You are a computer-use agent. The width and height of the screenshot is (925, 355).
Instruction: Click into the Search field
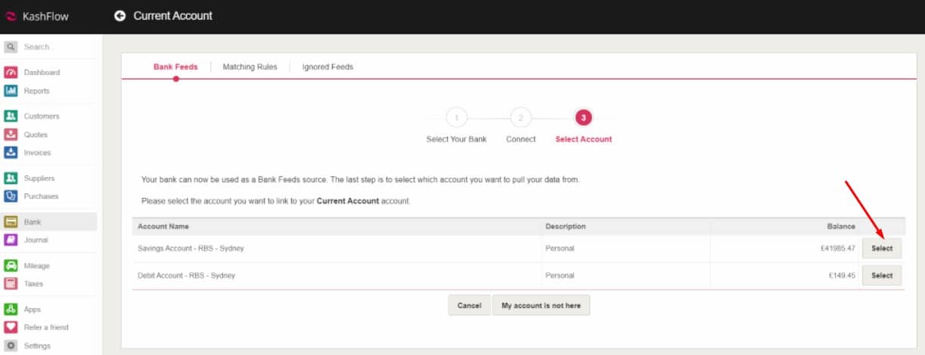pos(53,47)
